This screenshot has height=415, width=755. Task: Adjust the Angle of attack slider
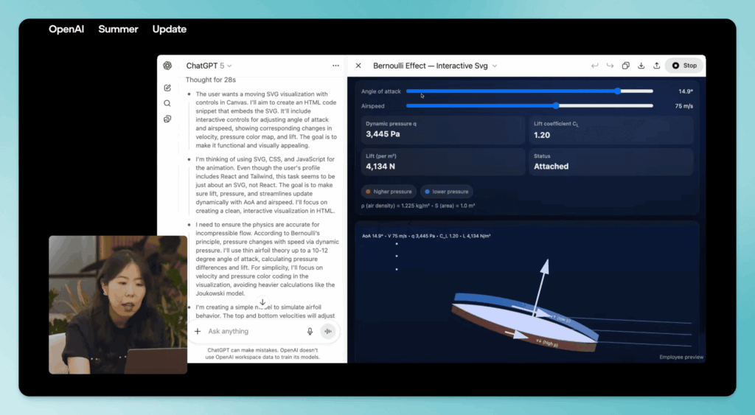(x=529, y=91)
